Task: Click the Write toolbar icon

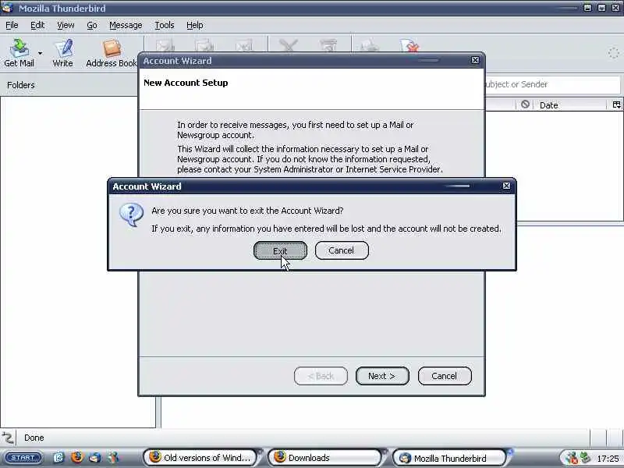Action: (x=62, y=52)
